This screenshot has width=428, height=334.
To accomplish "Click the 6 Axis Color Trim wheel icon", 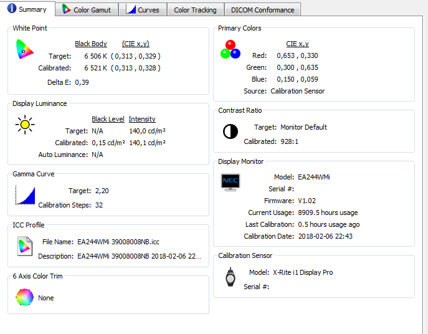I will (x=24, y=297).
